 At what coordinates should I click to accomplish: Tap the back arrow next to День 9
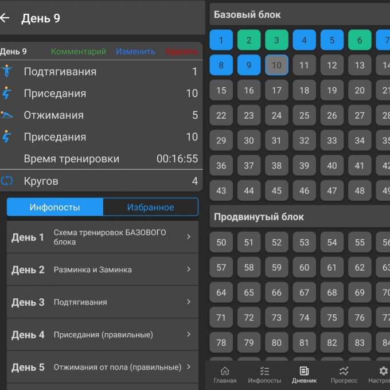(5, 18)
